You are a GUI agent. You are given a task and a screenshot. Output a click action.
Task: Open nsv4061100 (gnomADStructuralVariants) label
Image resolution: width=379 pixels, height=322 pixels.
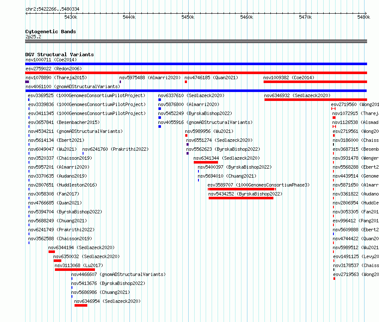point(73,86)
